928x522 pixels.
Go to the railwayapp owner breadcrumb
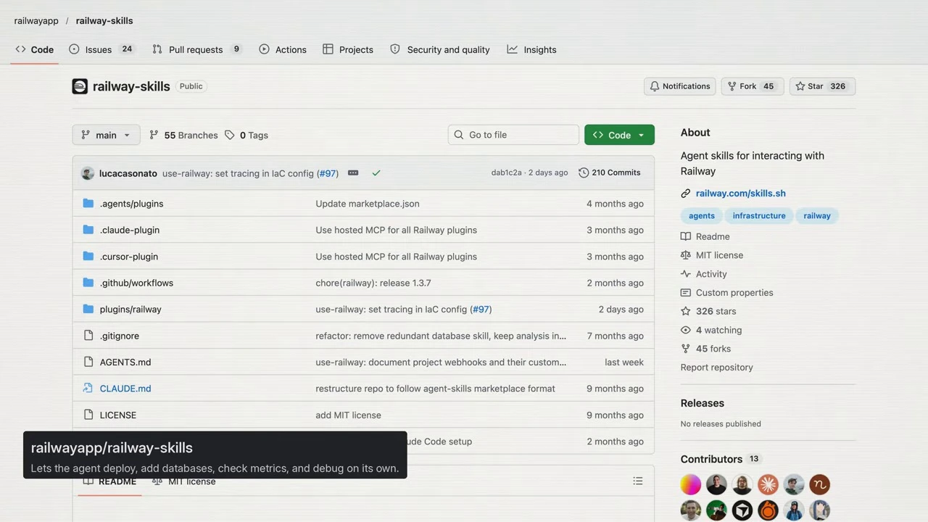click(x=36, y=20)
